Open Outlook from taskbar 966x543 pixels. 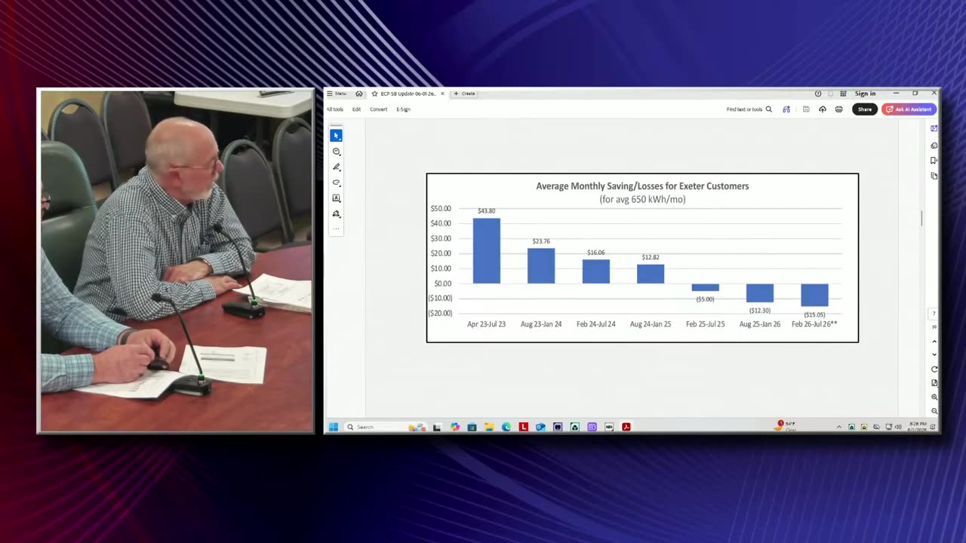point(540,427)
